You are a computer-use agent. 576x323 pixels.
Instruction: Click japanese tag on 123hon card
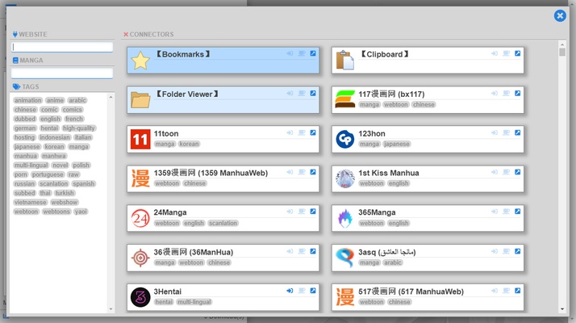pos(397,144)
